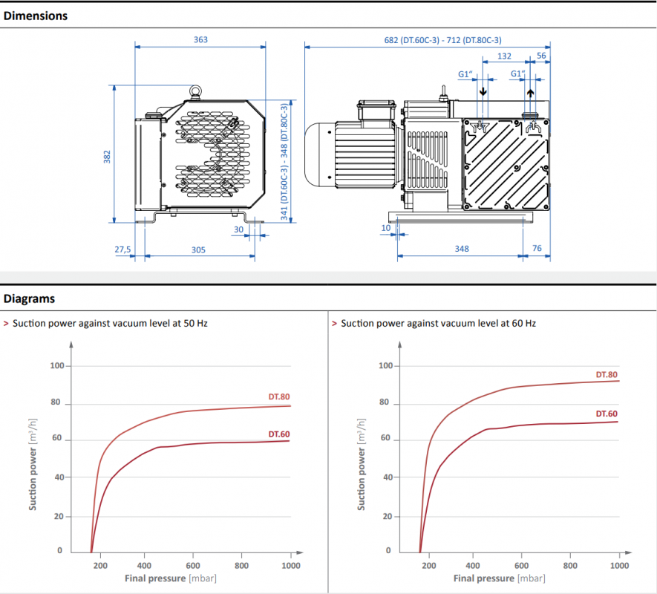
Task: Select the 348 base length dimension
Action: [462, 249]
